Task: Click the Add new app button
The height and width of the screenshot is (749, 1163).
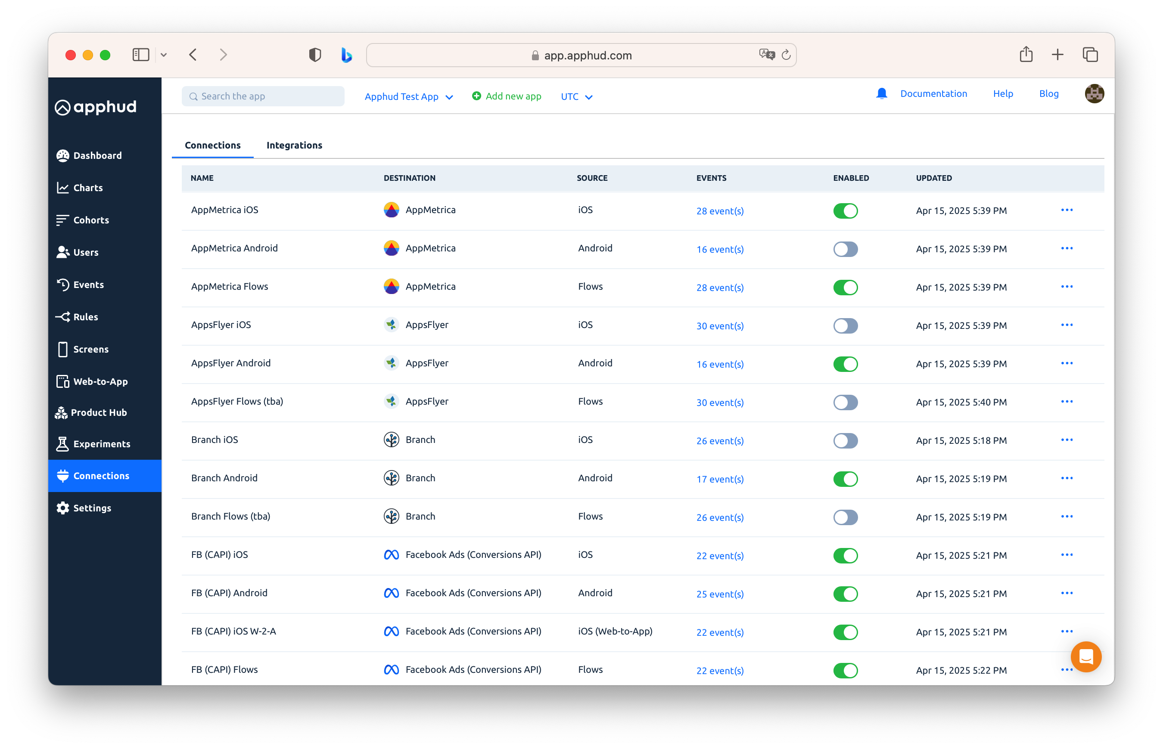Action: coord(507,96)
